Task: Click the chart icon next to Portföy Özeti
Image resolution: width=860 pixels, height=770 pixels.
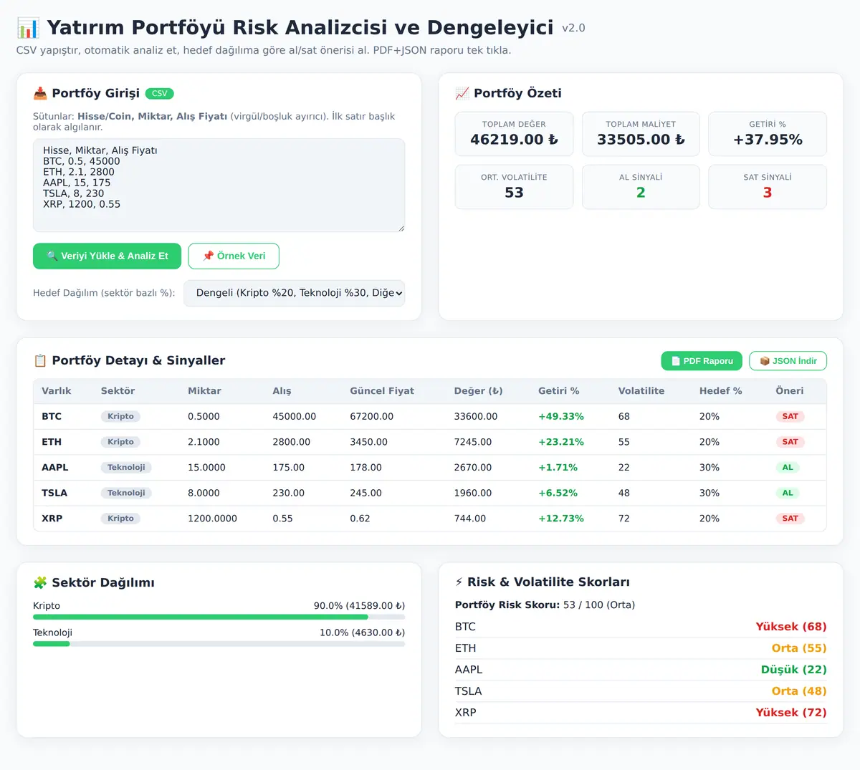Action: pyautogui.click(x=462, y=93)
